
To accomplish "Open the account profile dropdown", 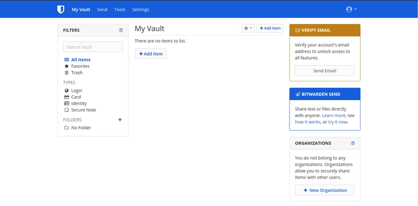I will (x=351, y=9).
